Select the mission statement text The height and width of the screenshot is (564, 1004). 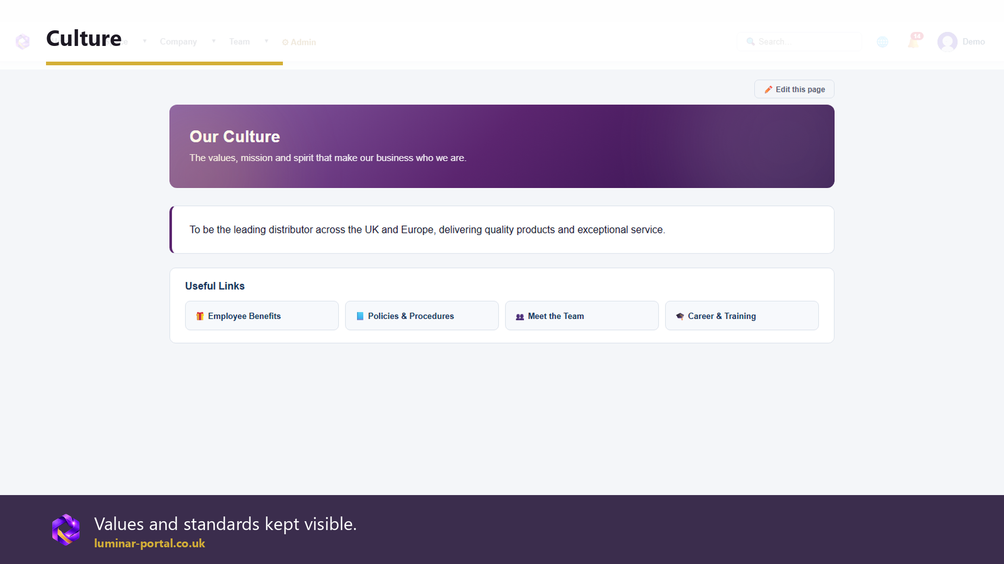[x=427, y=230]
